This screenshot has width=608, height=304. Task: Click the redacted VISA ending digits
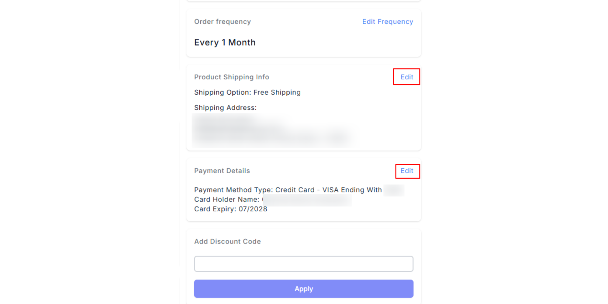(x=394, y=190)
